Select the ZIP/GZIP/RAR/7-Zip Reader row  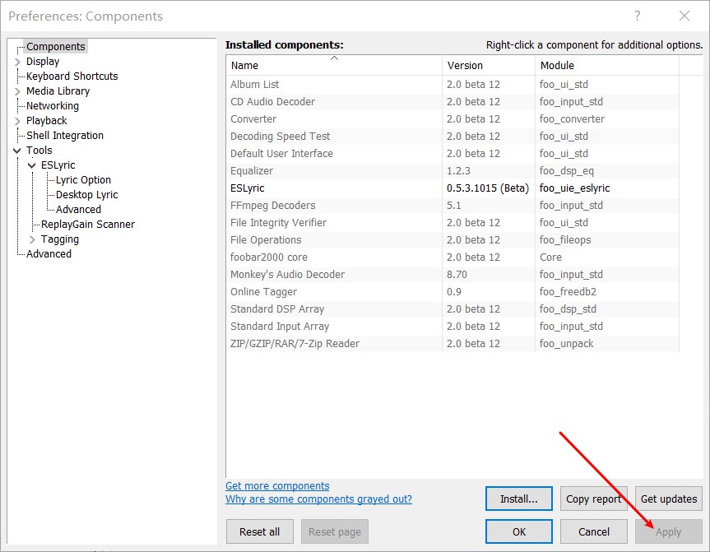(x=452, y=343)
